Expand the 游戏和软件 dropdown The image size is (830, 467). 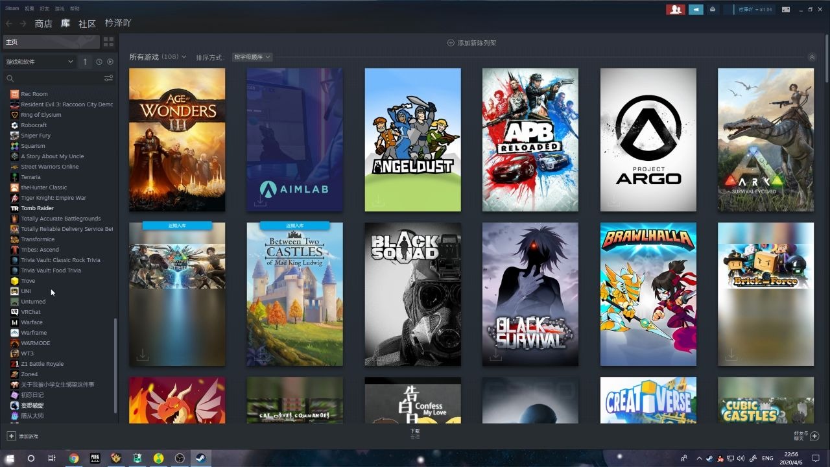40,62
